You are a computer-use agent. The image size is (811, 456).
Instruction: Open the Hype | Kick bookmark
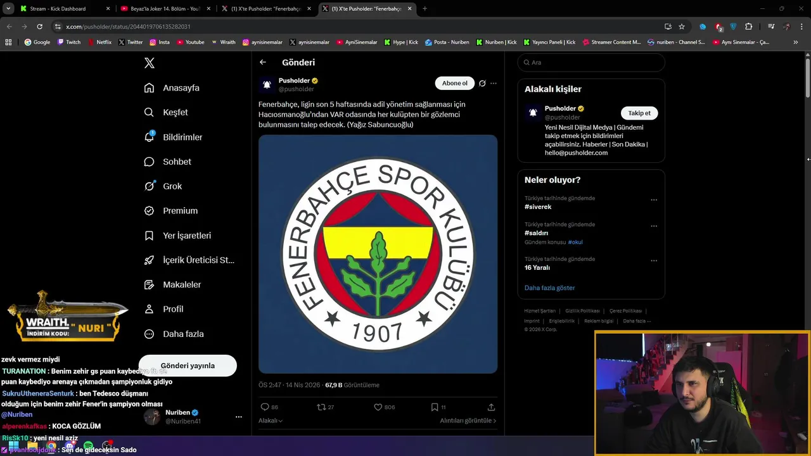400,42
